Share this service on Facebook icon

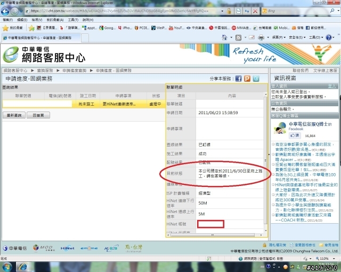(x=239, y=79)
